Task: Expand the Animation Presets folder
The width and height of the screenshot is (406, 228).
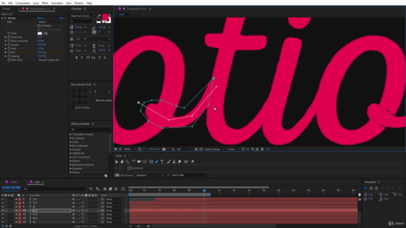Action: [x=70, y=134]
